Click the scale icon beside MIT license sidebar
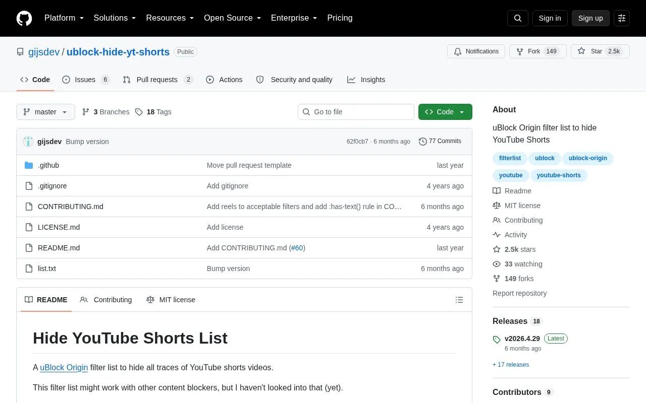 point(497,206)
